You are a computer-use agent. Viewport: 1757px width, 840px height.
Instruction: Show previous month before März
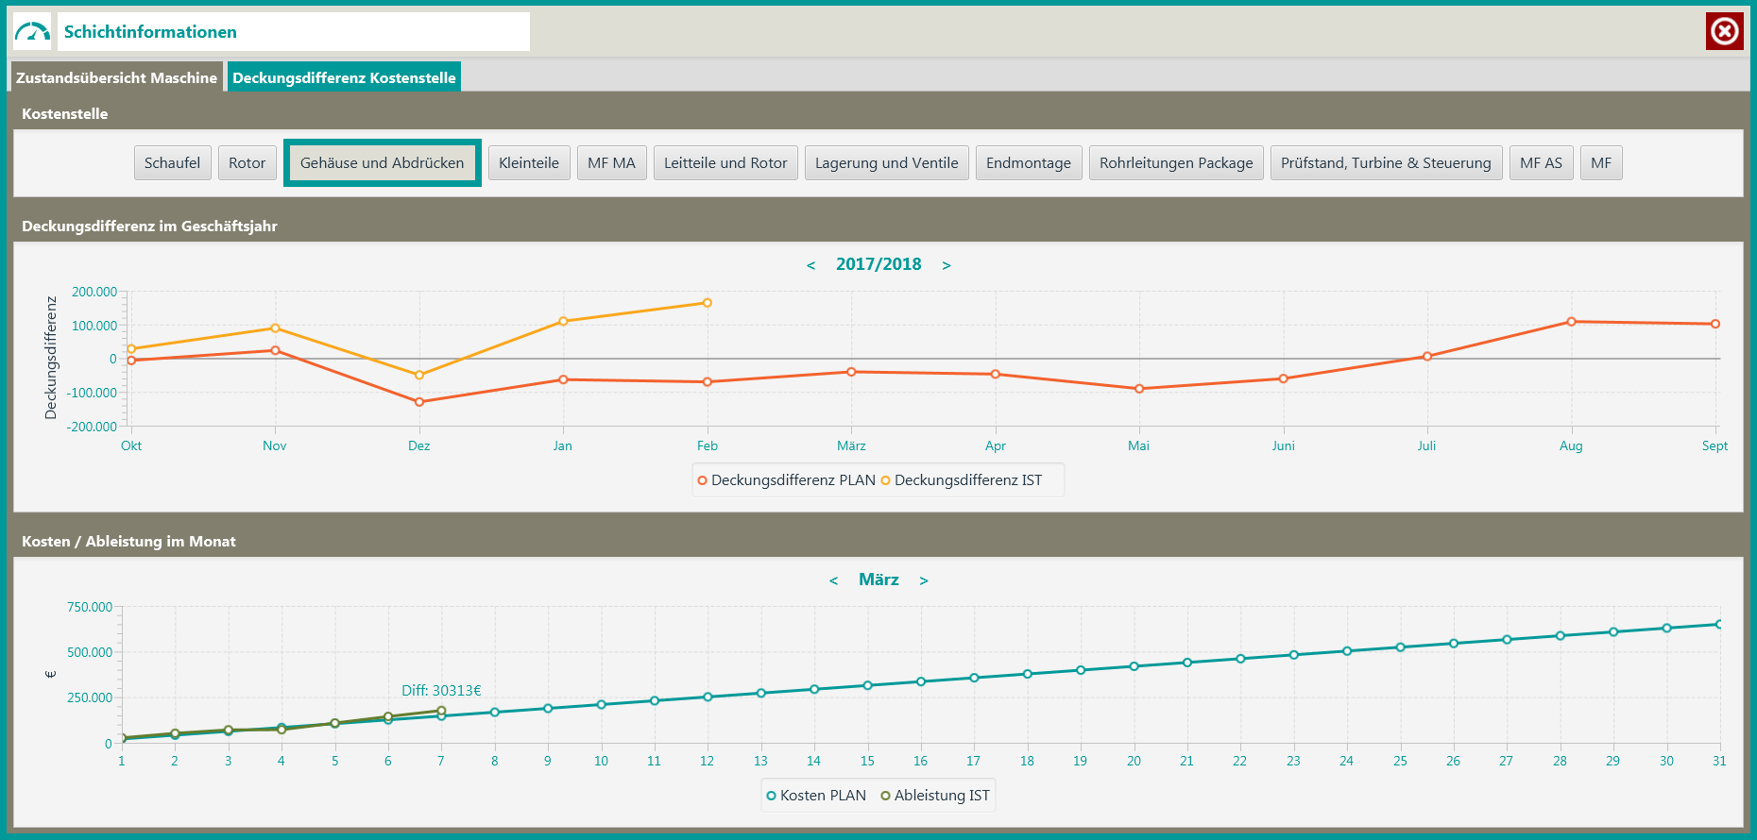coord(833,580)
